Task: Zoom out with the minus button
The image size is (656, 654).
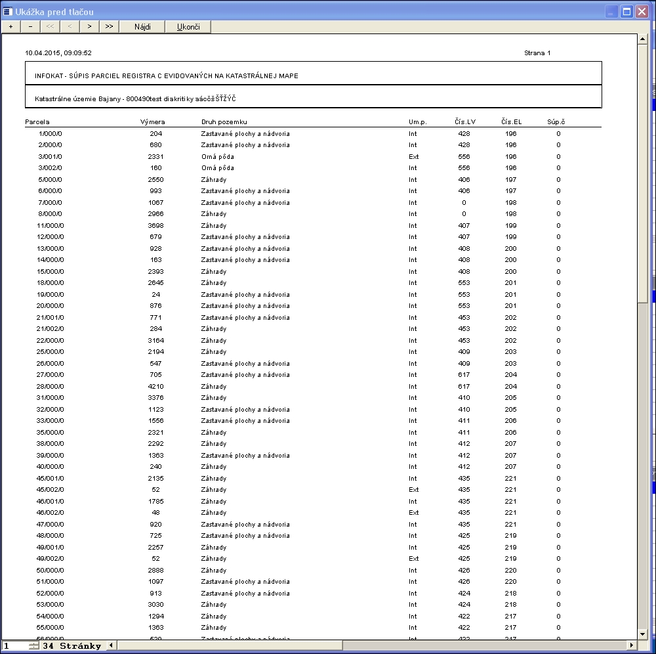Action: click(30, 27)
